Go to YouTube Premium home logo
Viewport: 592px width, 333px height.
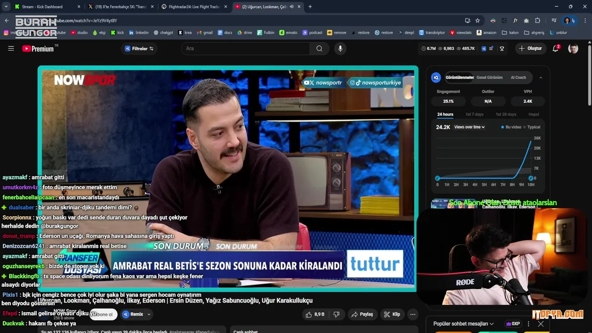coord(38,49)
